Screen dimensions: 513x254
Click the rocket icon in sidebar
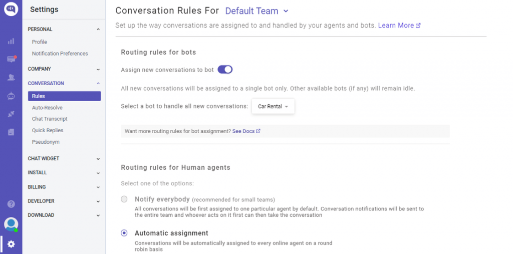tap(11, 114)
